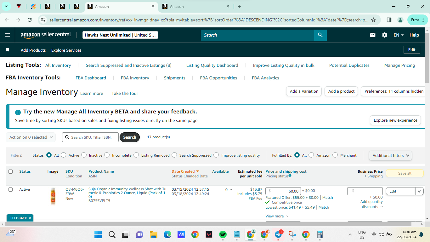Open Spotify from the taskbar

(223, 234)
